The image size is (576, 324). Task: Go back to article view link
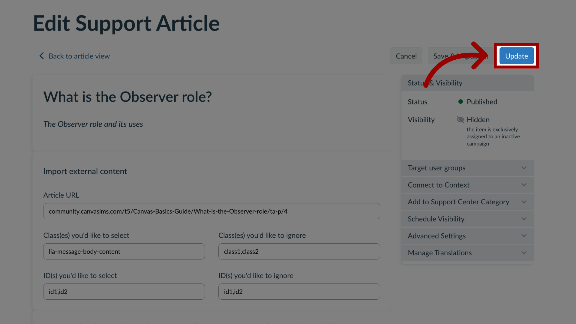(x=79, y=56)
